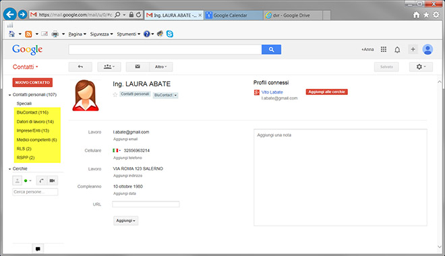Open the Aggiungi field dropdown
Screen dimensions: 445x256
tap(125, 220)
